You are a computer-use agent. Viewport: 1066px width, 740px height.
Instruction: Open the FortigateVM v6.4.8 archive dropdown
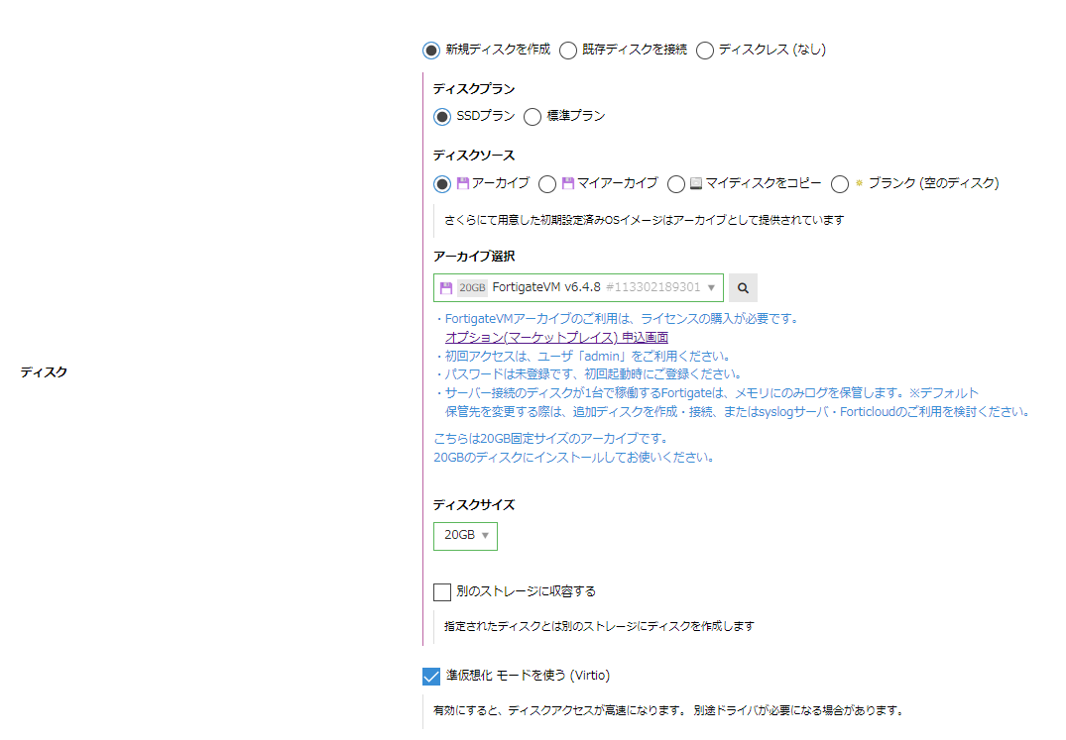coord(578,288)
